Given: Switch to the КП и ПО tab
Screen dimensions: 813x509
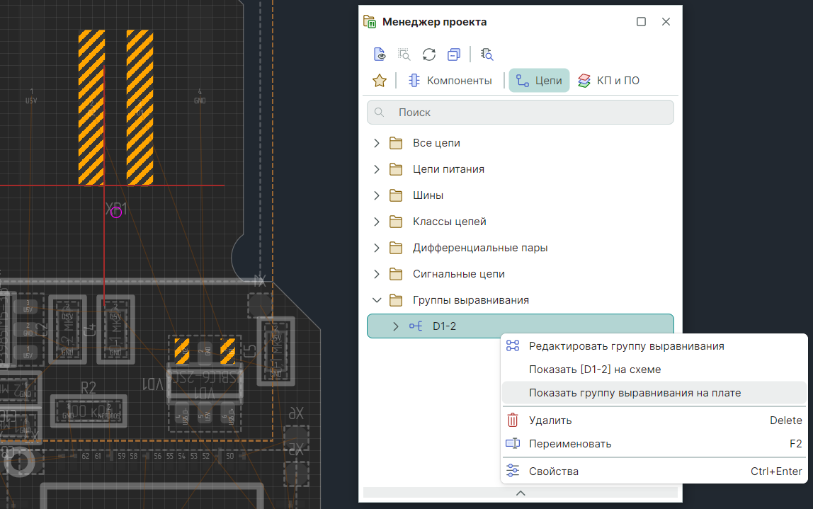Looking at the screenshot, I should coord(608,81).
